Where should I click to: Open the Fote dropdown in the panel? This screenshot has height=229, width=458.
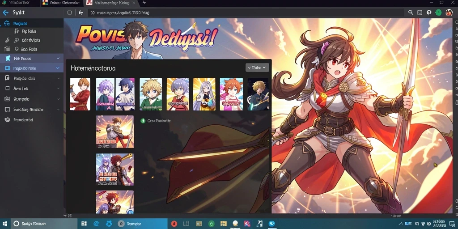click(x=257, y=68)
